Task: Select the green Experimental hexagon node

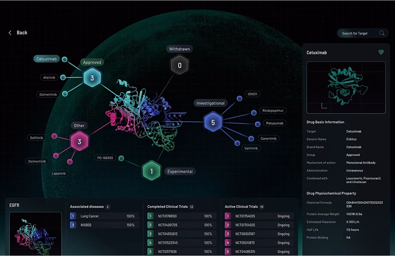Action: (x=151, y=171)
